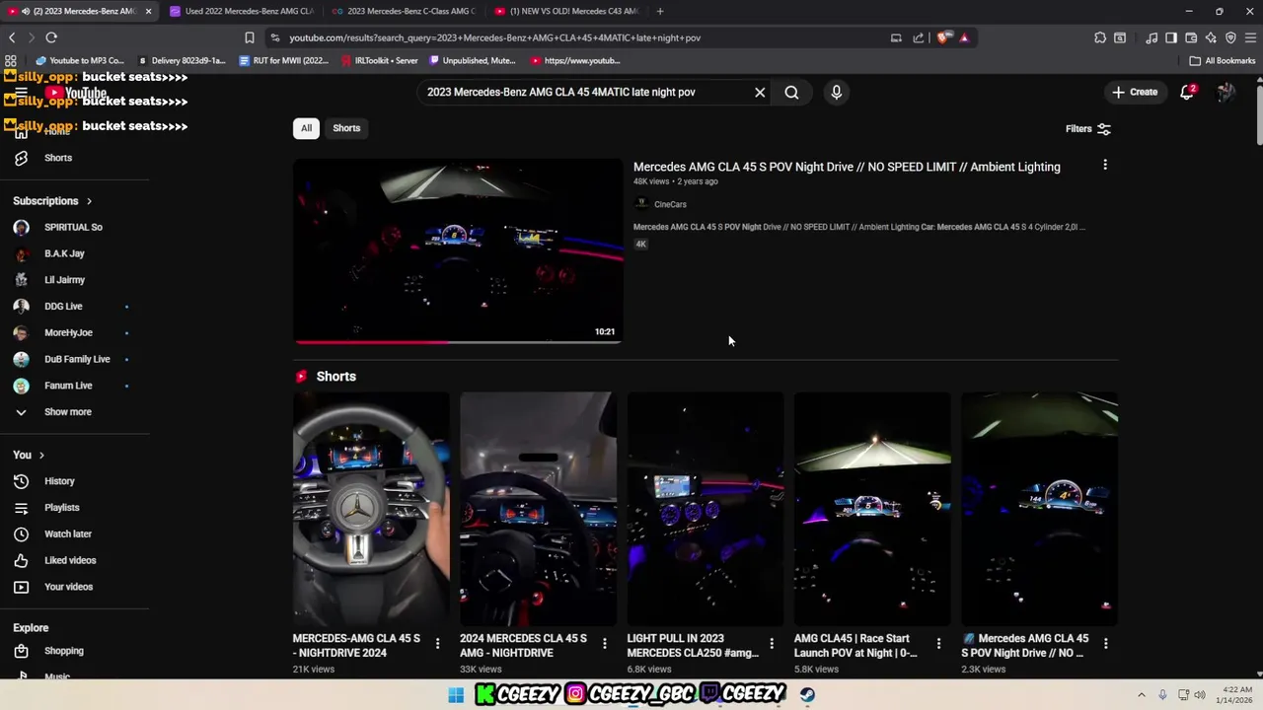
Task: Open the account avatar menu
Action: (x=1226, y=92)
